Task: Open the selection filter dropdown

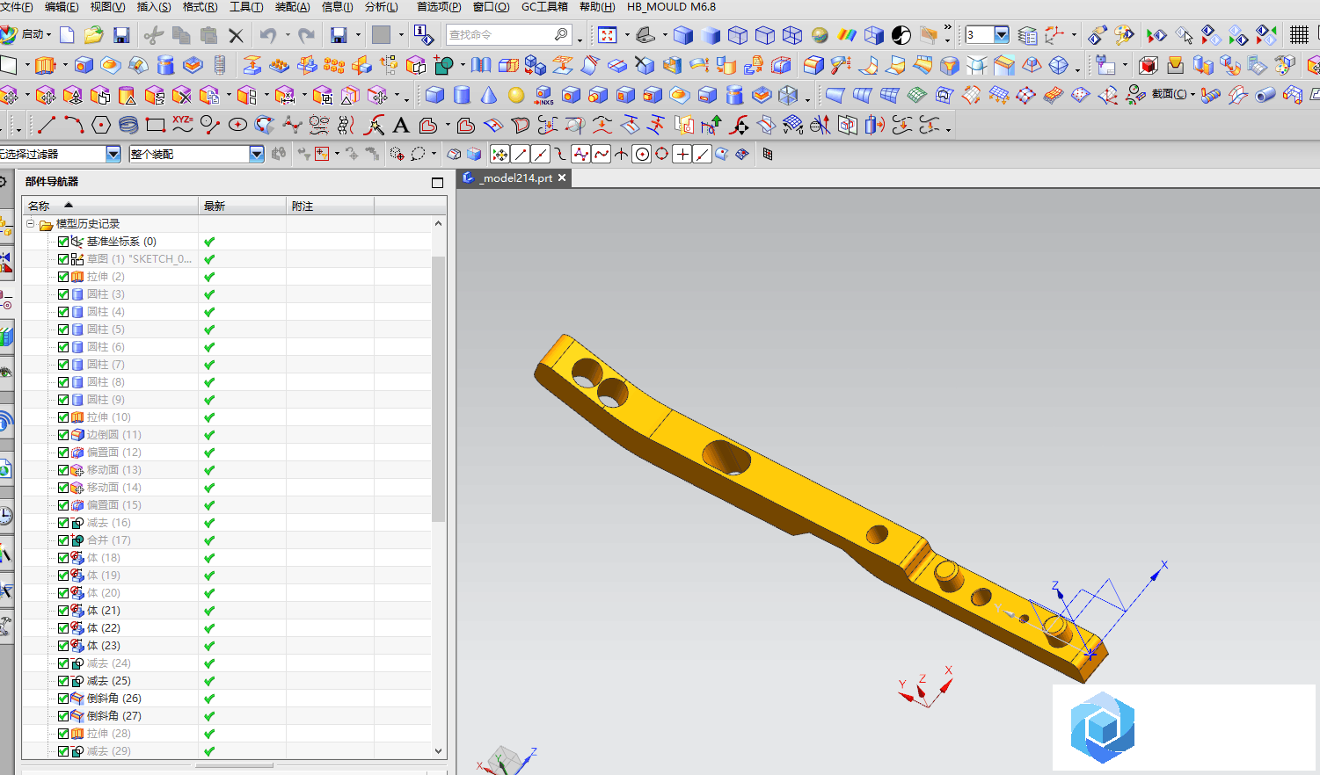Action: 113,155
